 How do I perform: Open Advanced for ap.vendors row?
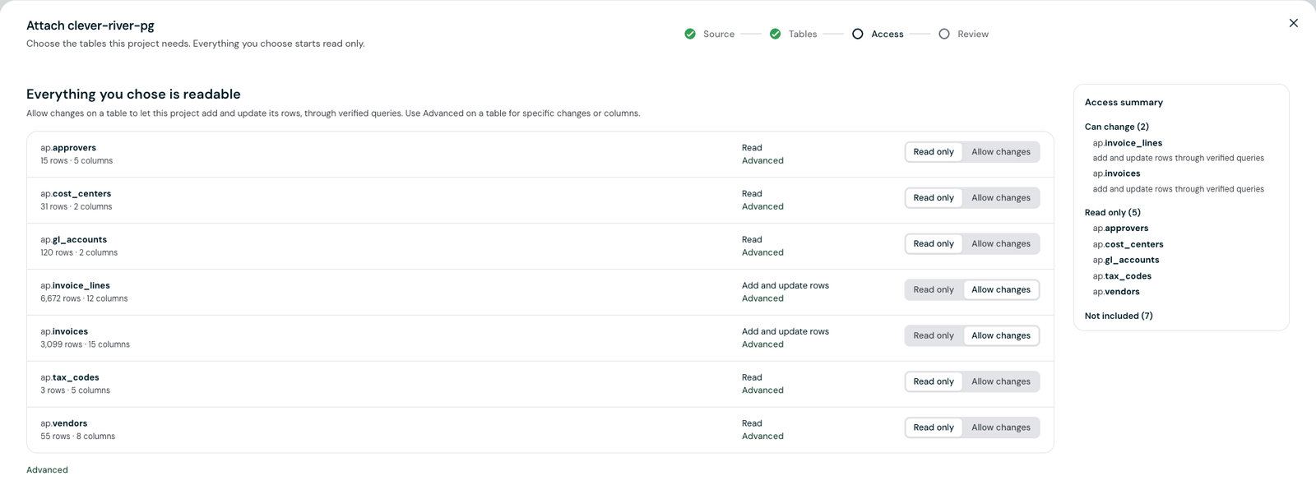[762, 437]
